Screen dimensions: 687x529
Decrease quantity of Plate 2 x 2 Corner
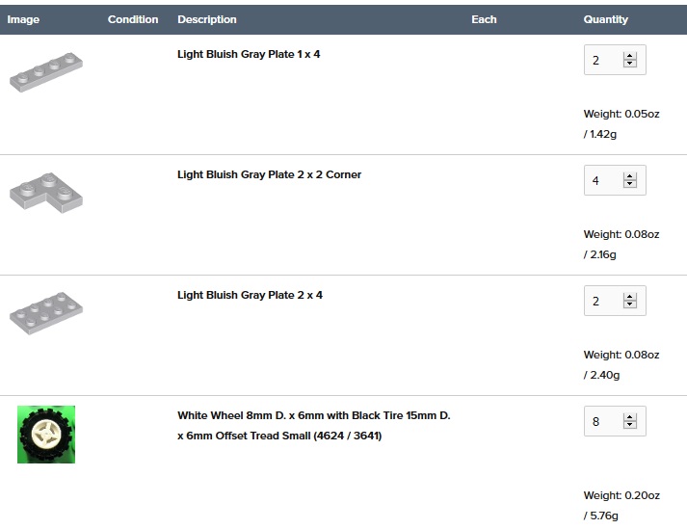point(630,184)
